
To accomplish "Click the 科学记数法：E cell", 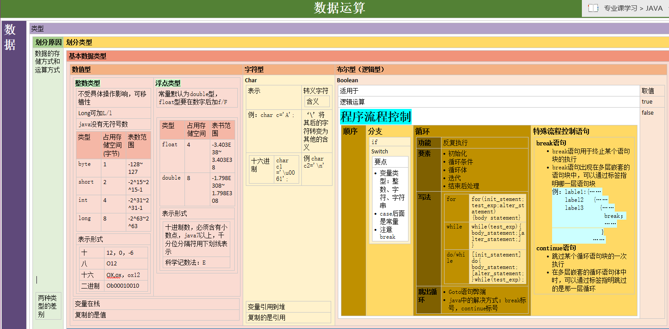I will [x=196, y=263].
